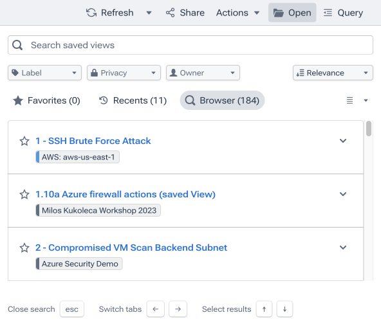The width and height of the screenshot is (381, 324).
Task: Star the Compromised VM Scan Backend Subnet view
Action: click(24, 248)
